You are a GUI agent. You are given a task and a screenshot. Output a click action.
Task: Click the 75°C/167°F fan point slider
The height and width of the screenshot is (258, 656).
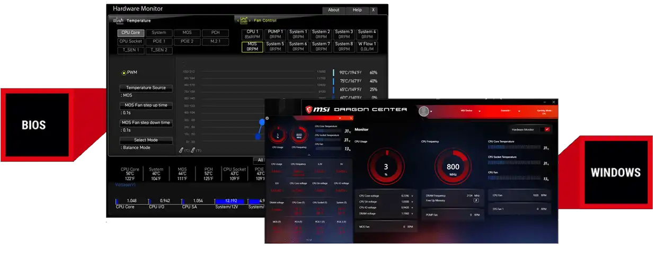tap(334, 81)
